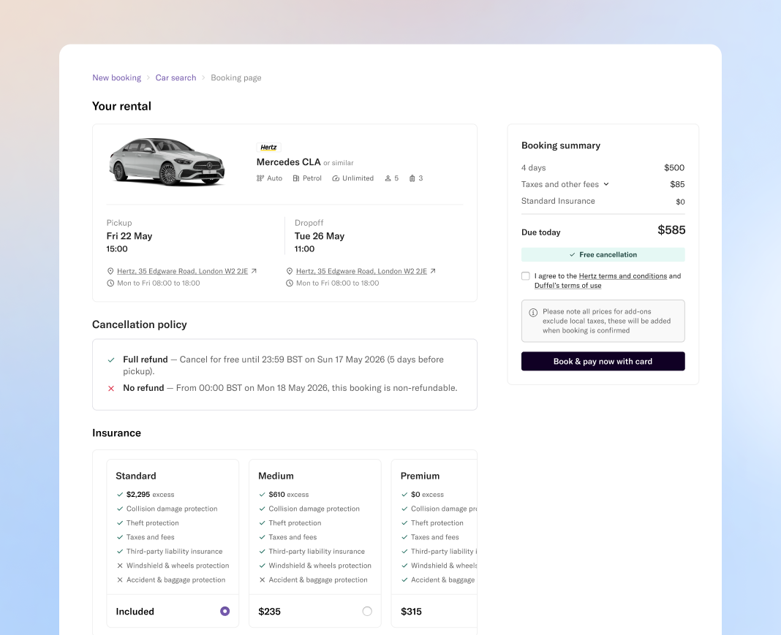Viewport: 781px width, 635px height.
Task: Click the check mark in Free cancellation banner
Action: (x=573, y=255)
